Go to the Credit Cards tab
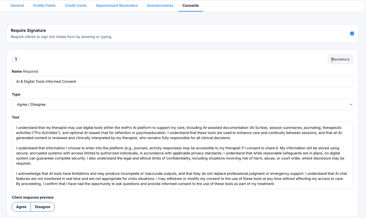 pyautogui.click(x=76, y=5)
